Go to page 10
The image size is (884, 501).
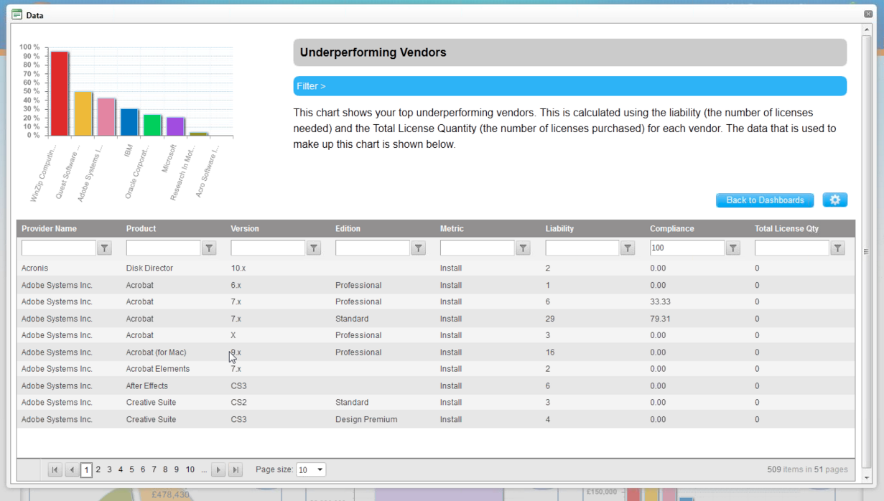coord(190,469)
